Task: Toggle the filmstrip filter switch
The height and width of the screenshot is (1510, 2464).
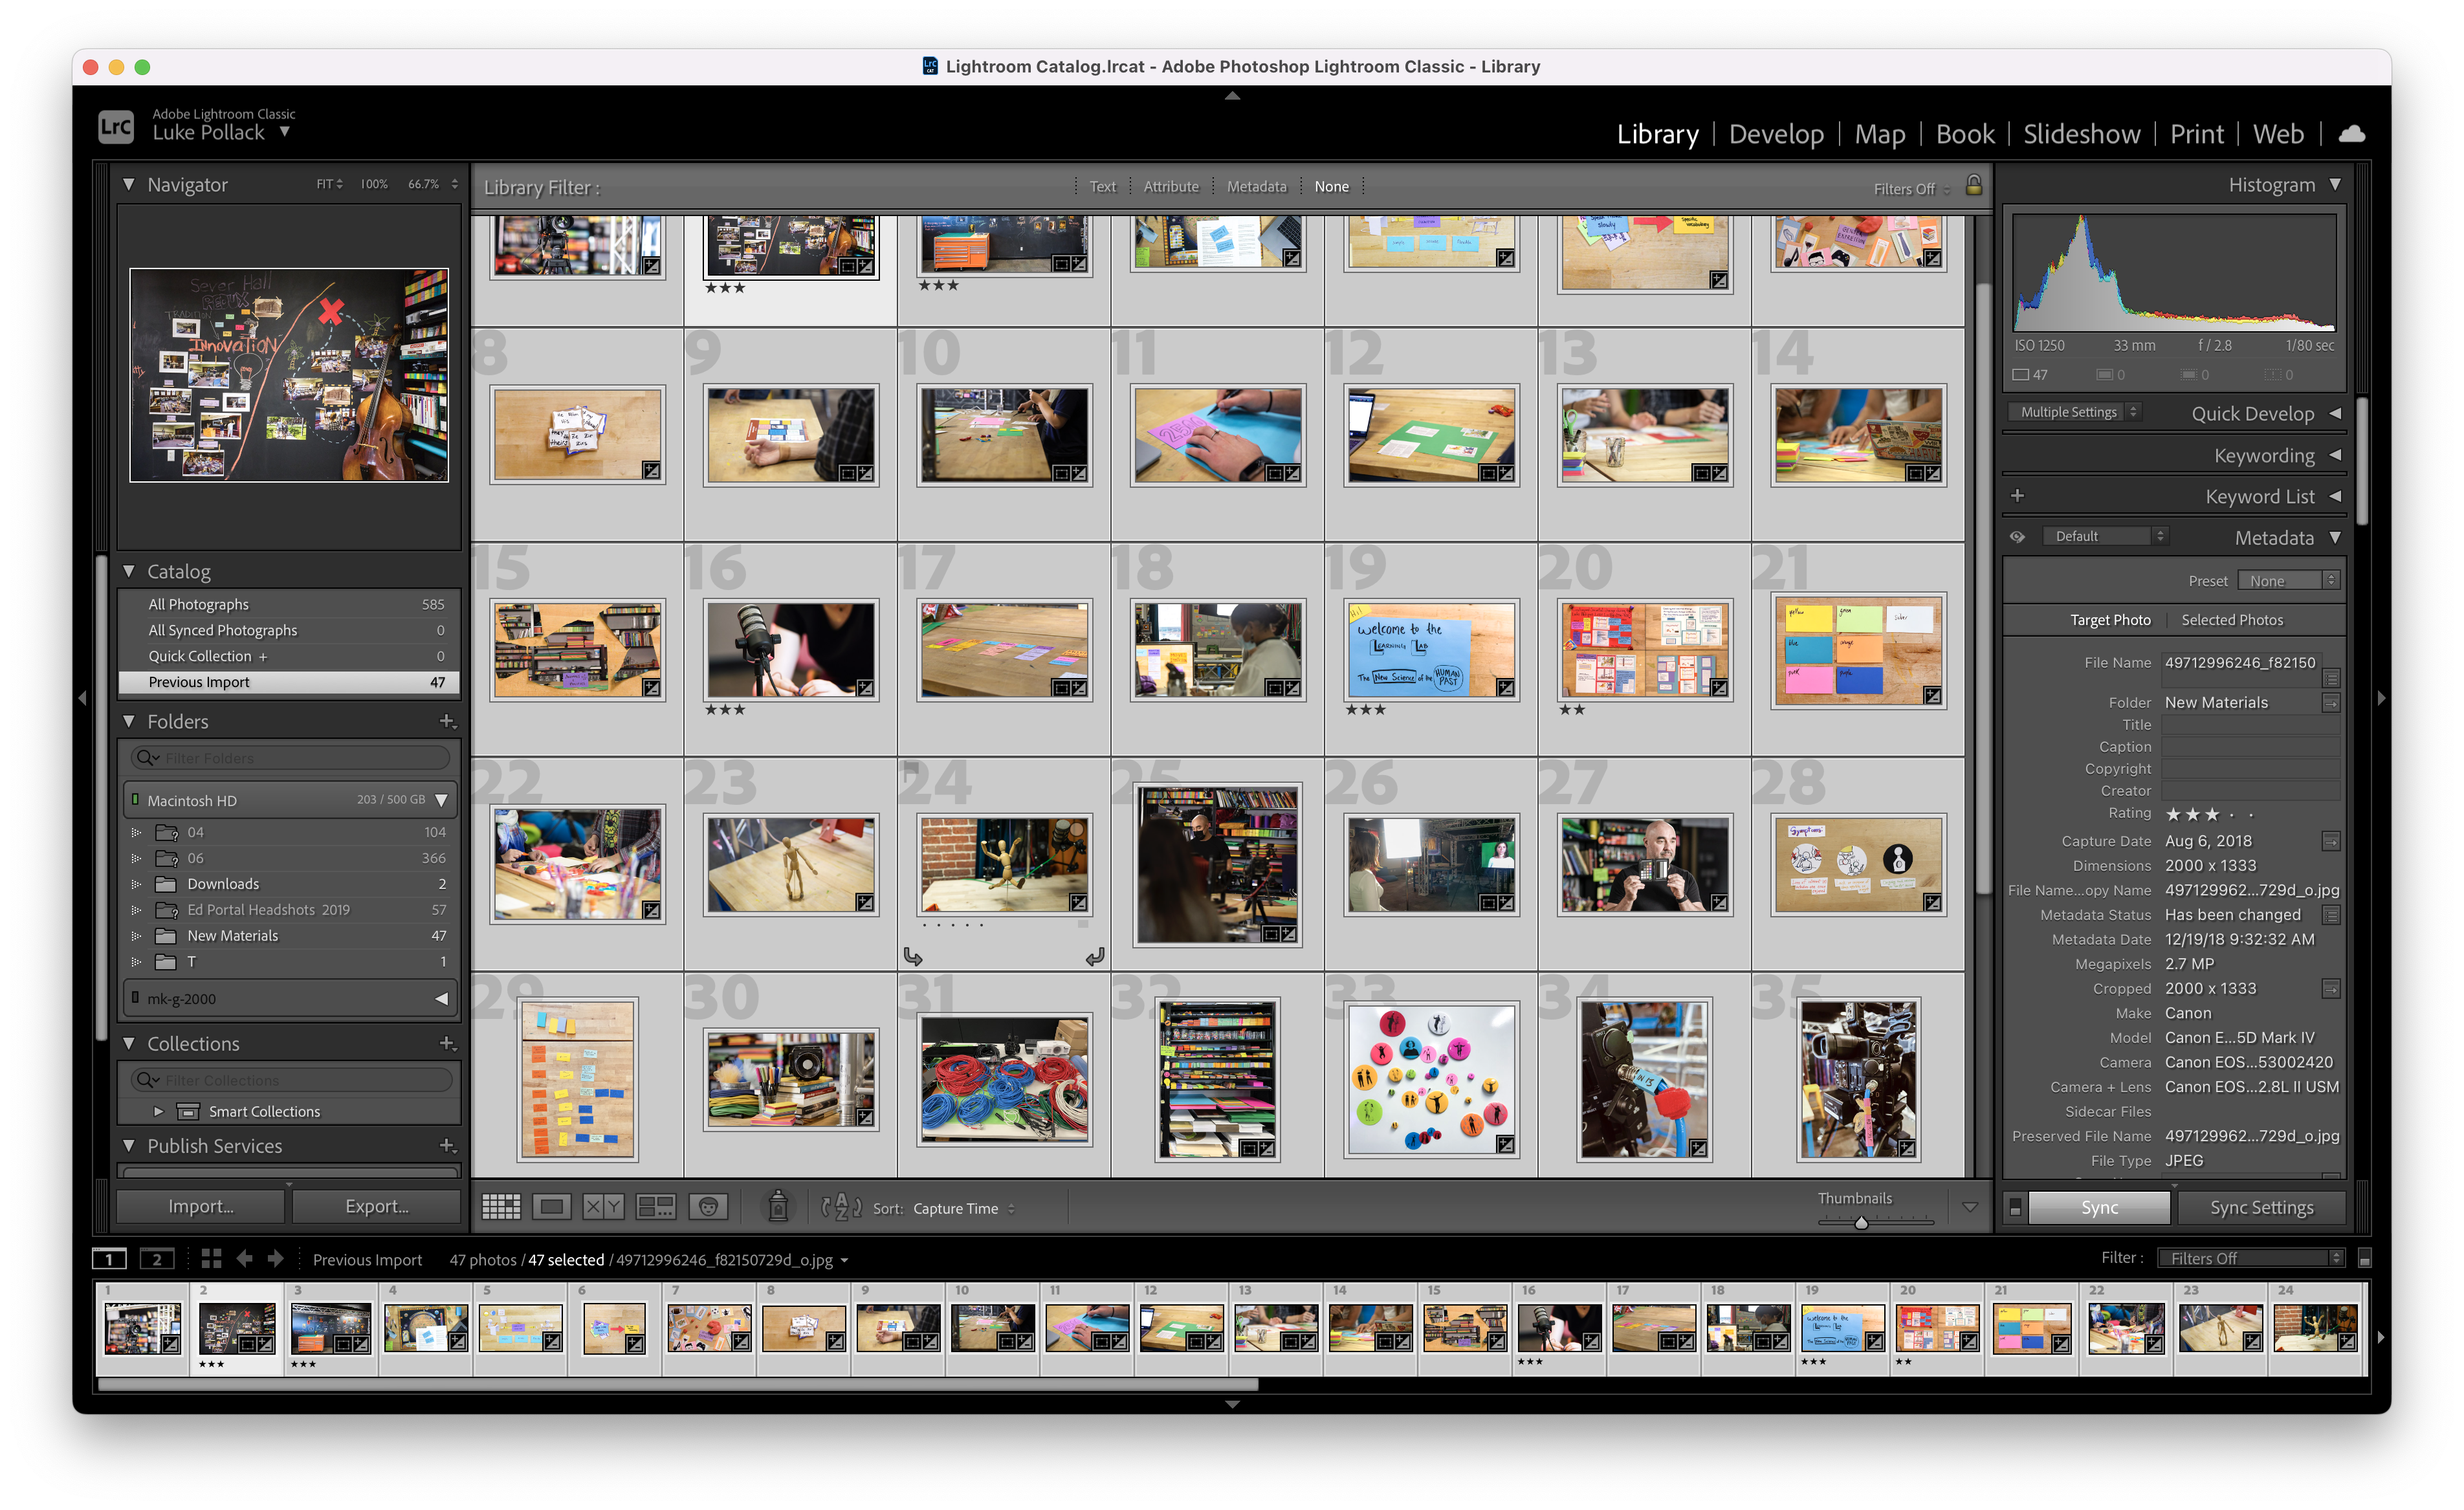Action: pos(2364,1259)
